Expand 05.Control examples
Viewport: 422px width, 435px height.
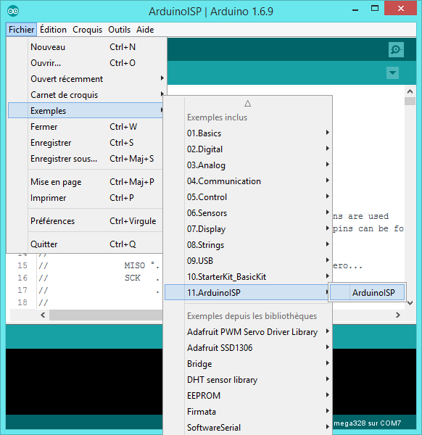248,197
